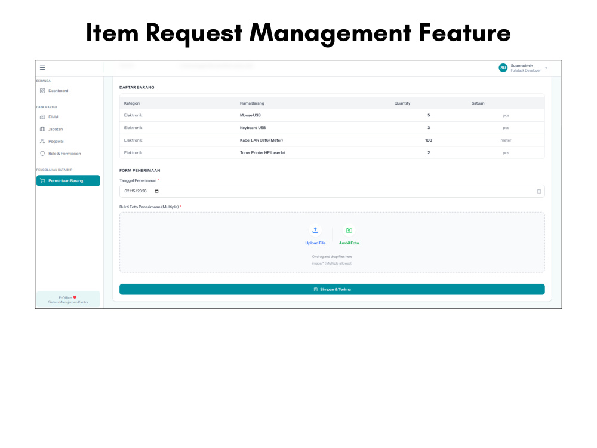The image size is (597, 448).
Task: Click the Quantity column header
Action: [402, 103]
